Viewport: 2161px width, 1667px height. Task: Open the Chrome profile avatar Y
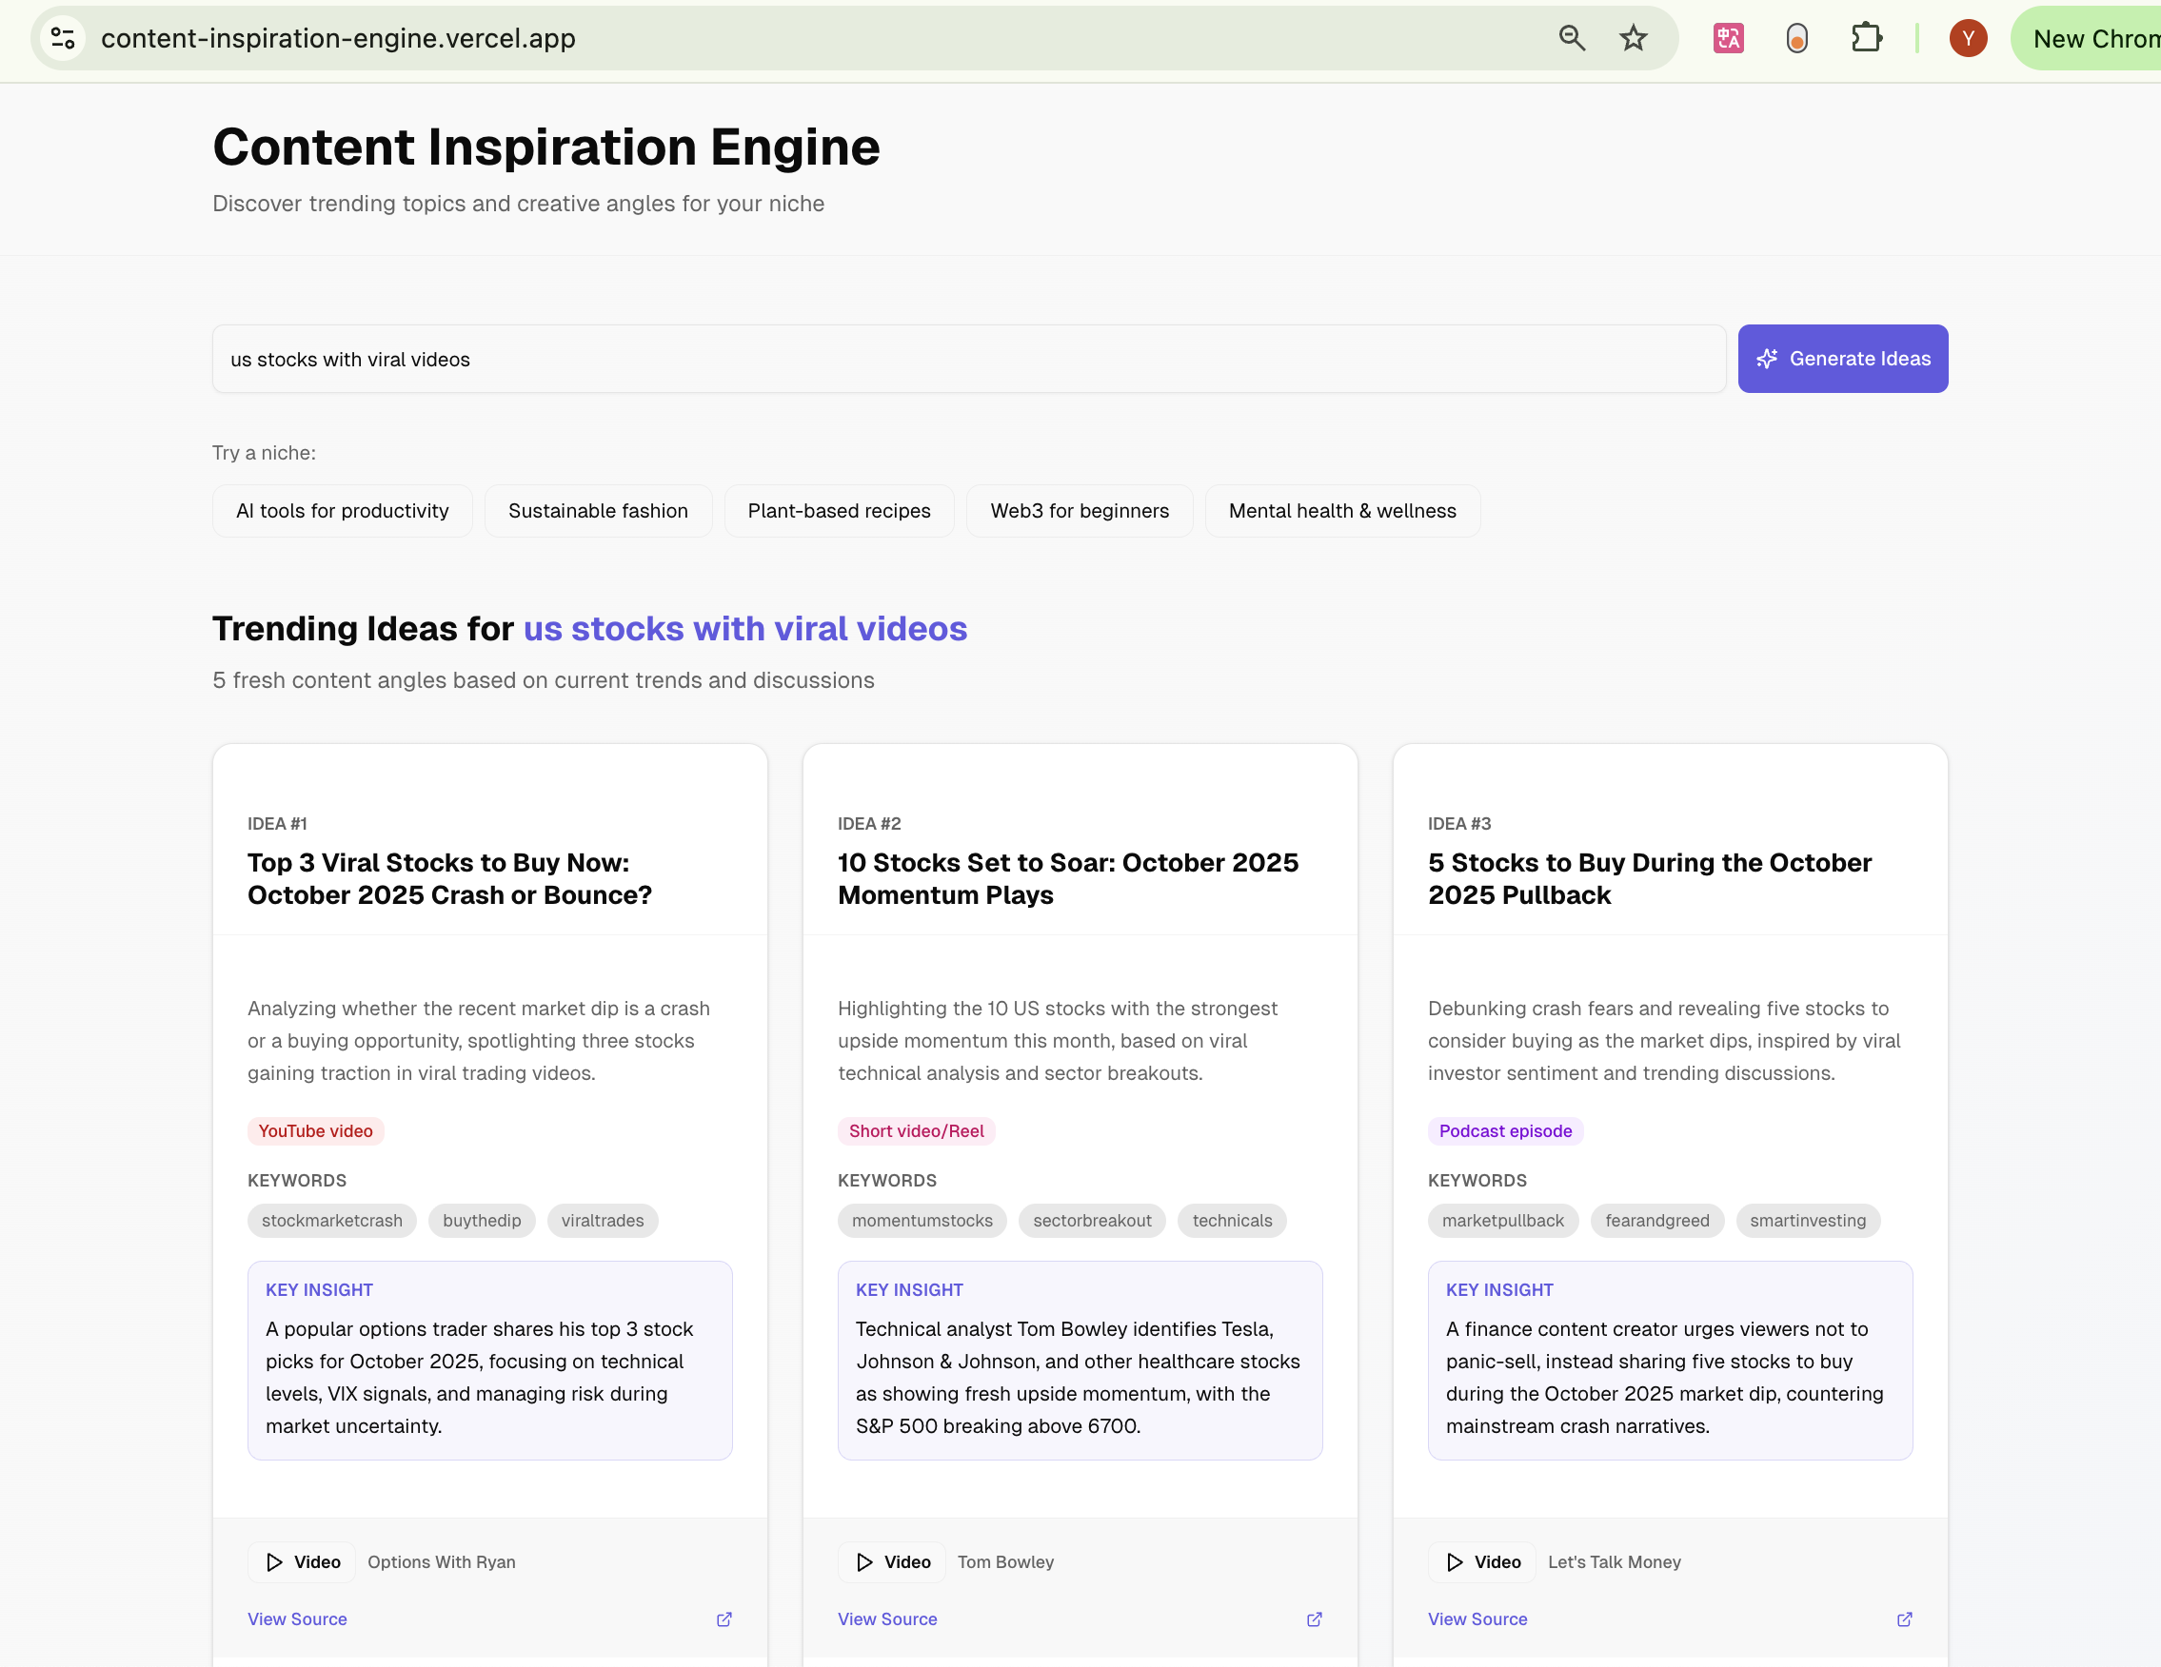tap(1967, 39)
